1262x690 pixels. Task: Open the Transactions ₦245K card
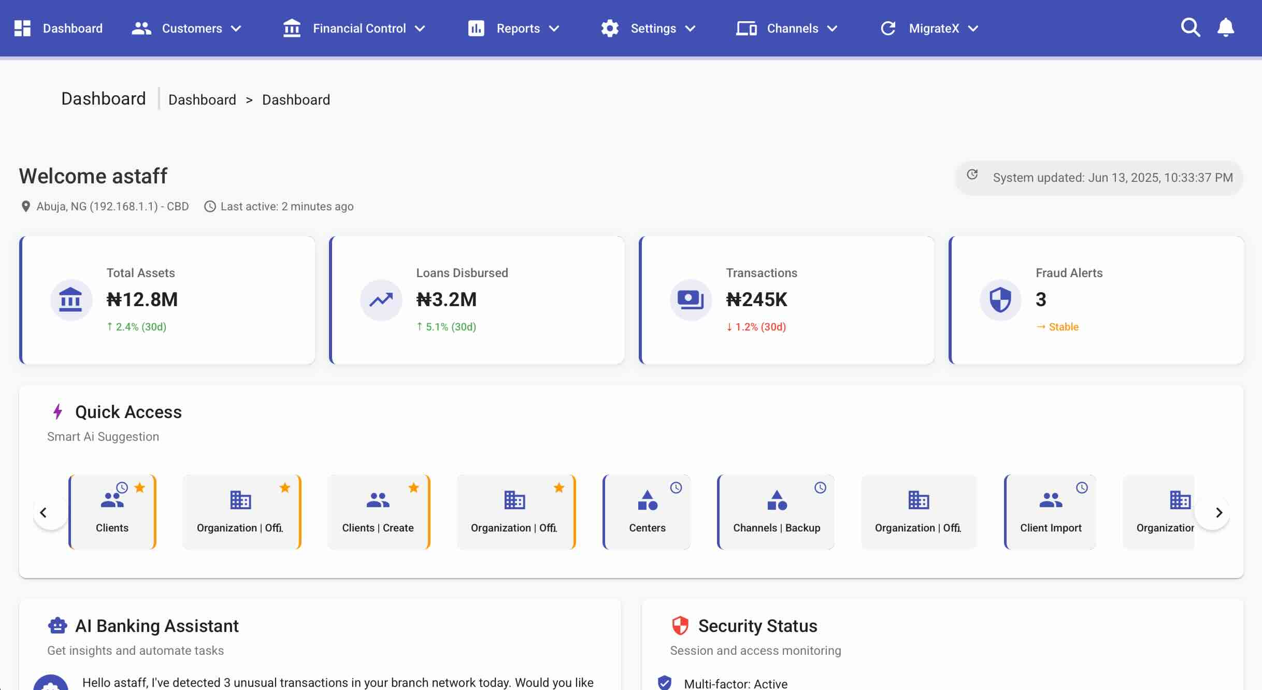(787, 300)
